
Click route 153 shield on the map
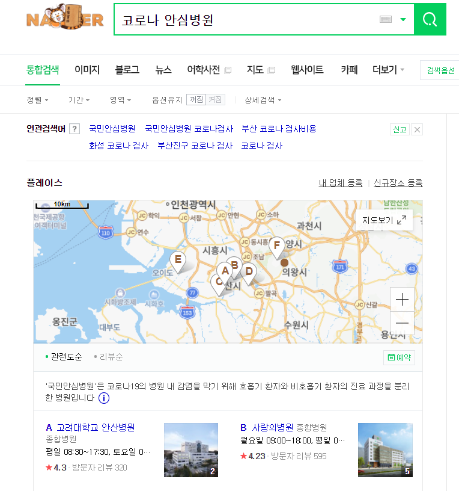point(187,312)
